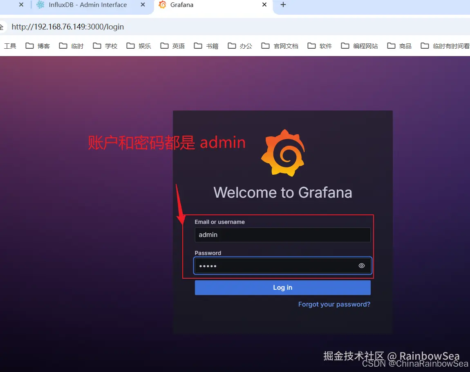Image resolution: width=470 pixels, height=372 pixels.
Task: Open the 学校 bookmark folder
Action: point(105,46)
